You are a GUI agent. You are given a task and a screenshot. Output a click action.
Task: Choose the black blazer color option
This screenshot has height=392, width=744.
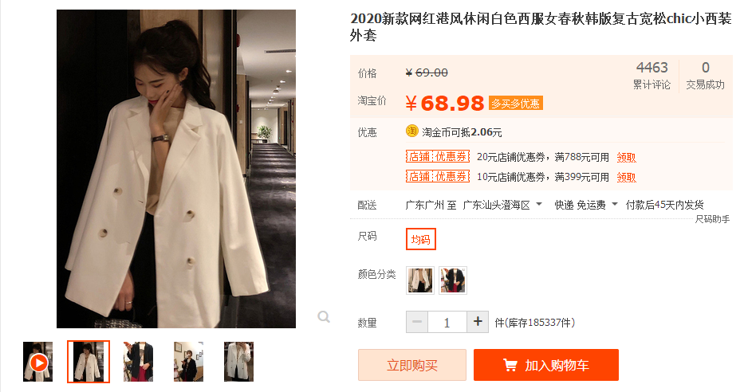point(453,280)
